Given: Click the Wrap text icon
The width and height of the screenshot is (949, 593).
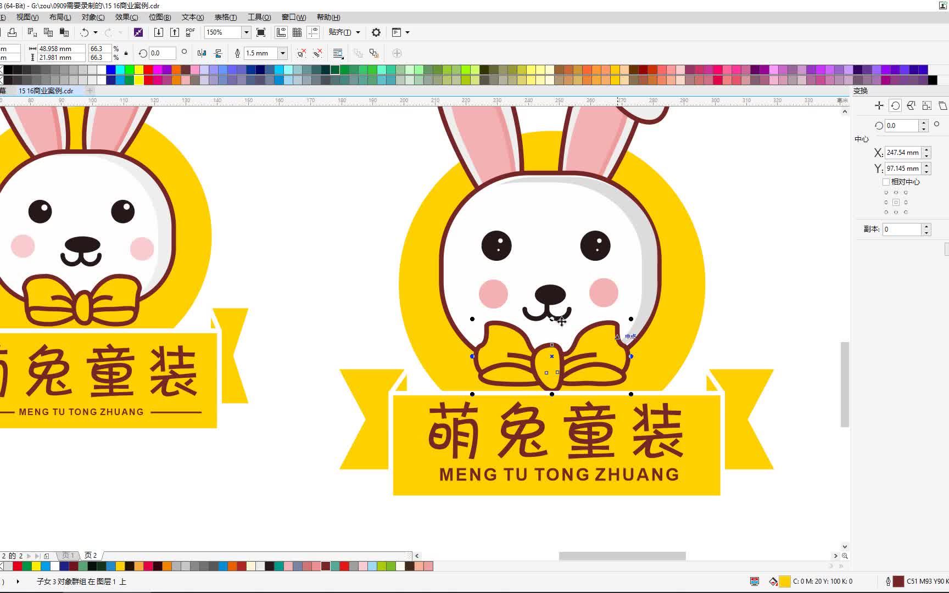Looking at the screenshot, I should click(x=338, y=53).
